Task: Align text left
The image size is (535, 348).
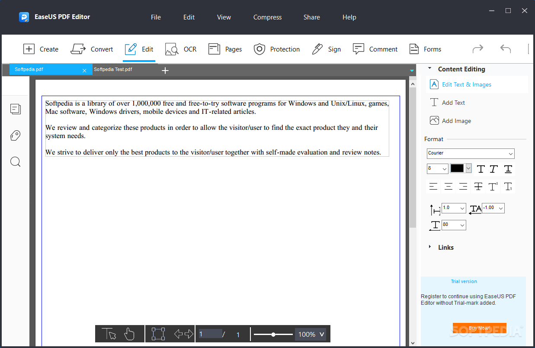Action: [433, 187]
